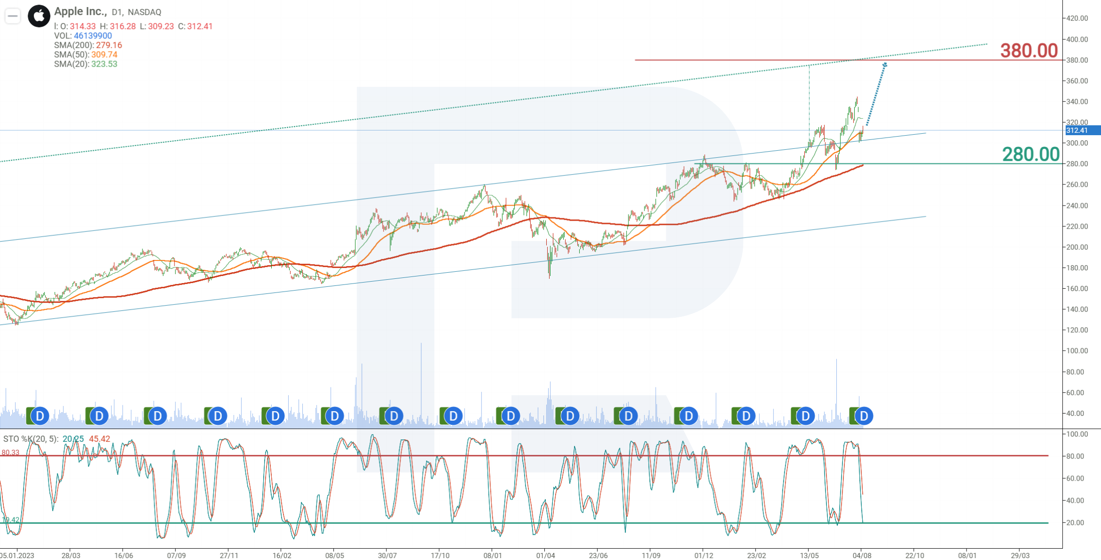Click the large green 280.00 support label
Screen dimensions: 1101x560
(x=1031, y=154)
